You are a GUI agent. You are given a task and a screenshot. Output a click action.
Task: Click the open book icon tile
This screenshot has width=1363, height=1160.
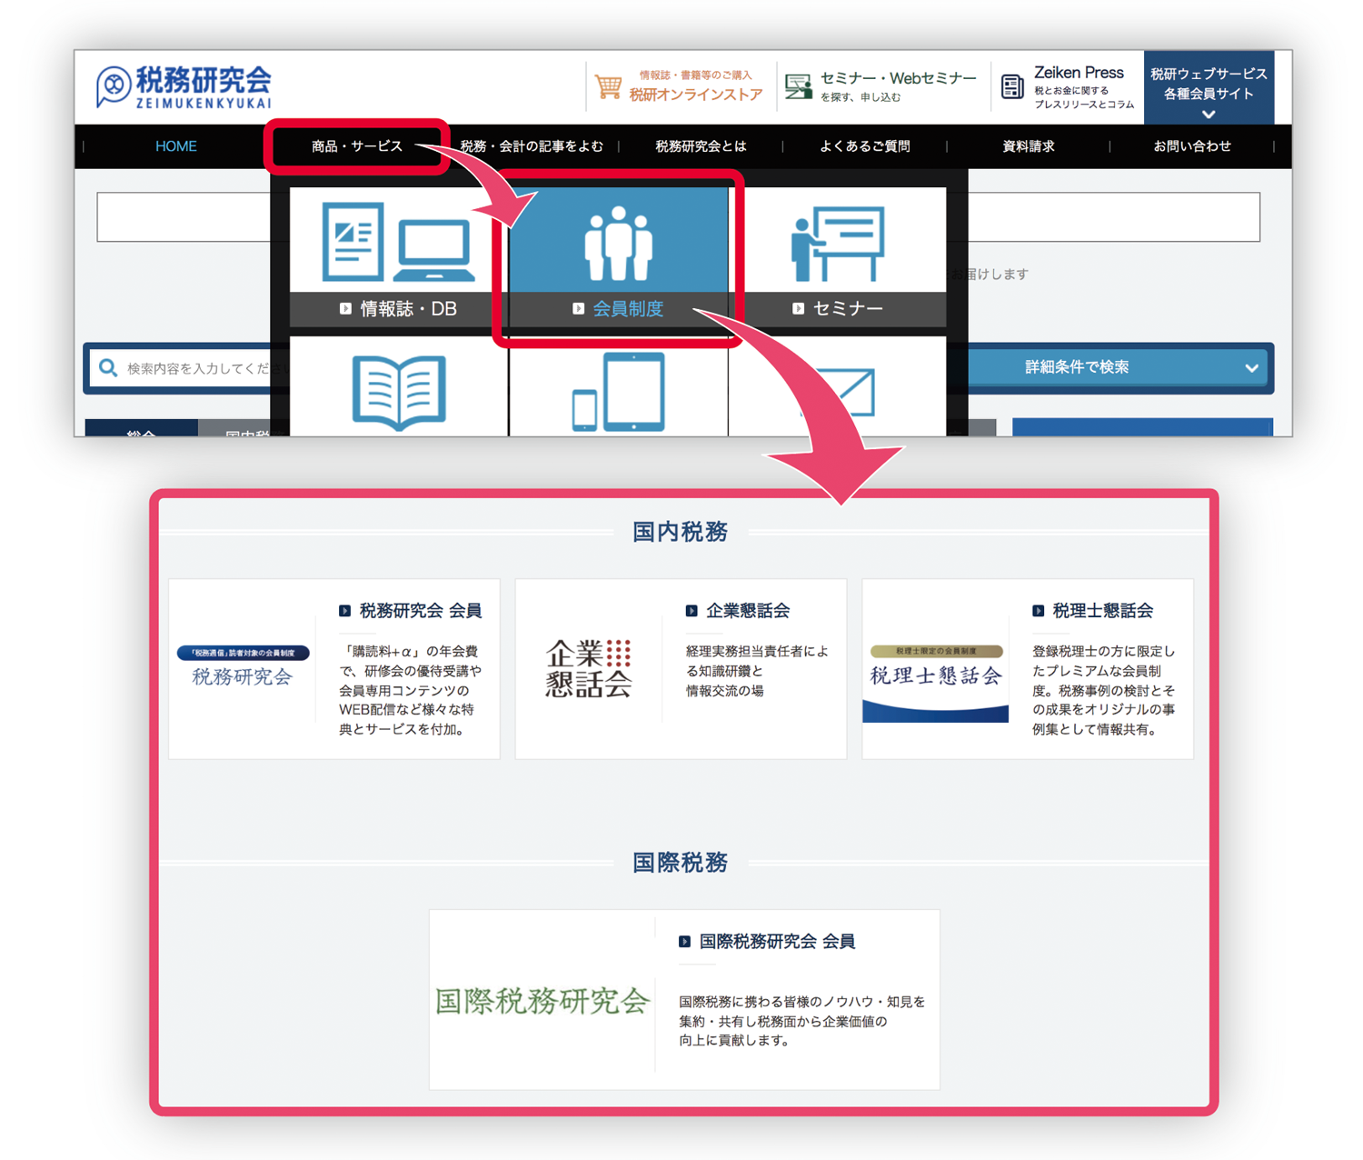399,392
